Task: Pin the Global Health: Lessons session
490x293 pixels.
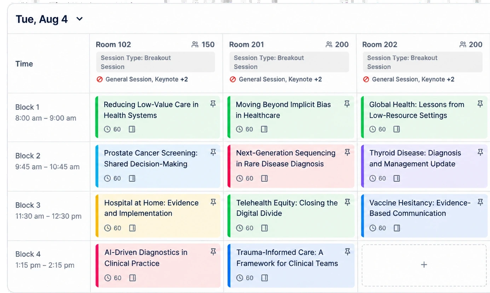Action: click(480, 104)
